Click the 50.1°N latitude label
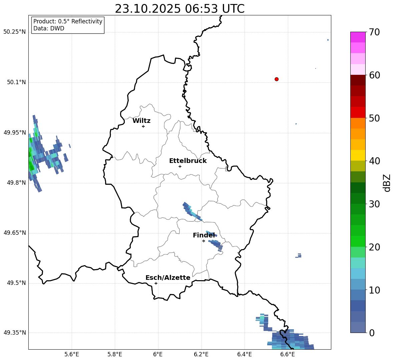The image size is (395, 361). coord(16,82)
